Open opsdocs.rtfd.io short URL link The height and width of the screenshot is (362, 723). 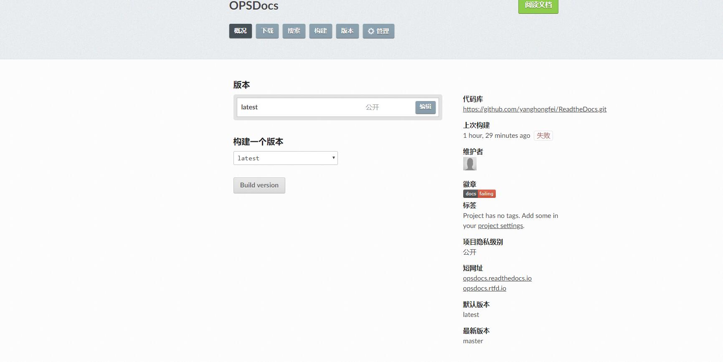pos(484,289)
